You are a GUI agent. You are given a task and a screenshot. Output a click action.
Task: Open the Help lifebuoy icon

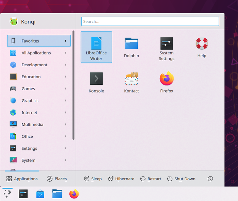pos(202,47)
